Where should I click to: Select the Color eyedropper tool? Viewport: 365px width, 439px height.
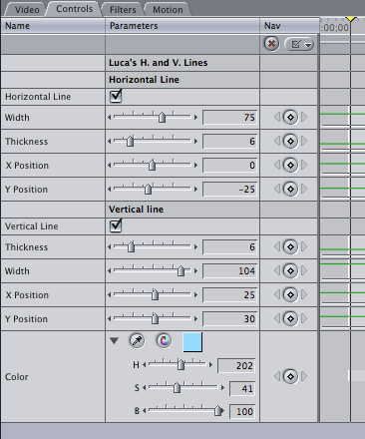coord(137,341)
